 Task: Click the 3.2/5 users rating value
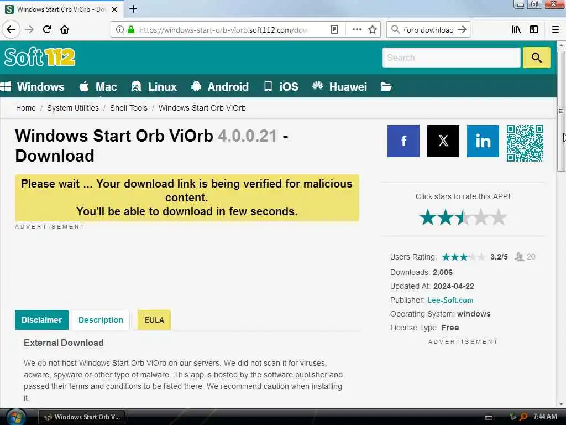pyautogui.click(x=499, y=257)
